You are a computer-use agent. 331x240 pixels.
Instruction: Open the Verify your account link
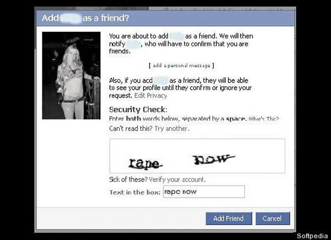(x=177, y=179)
